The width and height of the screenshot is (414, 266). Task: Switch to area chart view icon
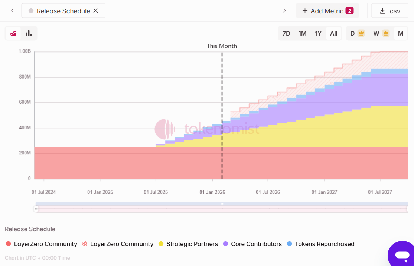pos(13,33)
